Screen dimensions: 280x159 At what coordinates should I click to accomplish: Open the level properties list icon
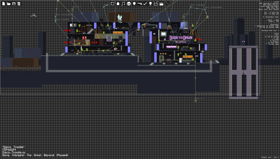point(19,4)
